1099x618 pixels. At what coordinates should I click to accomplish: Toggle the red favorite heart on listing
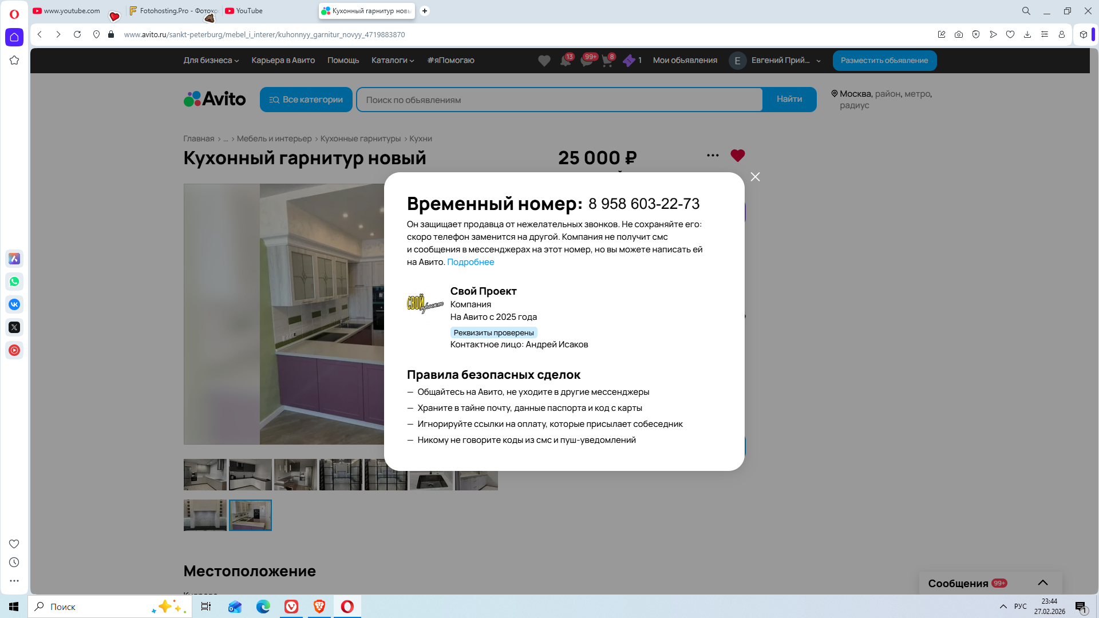point(738,155)
